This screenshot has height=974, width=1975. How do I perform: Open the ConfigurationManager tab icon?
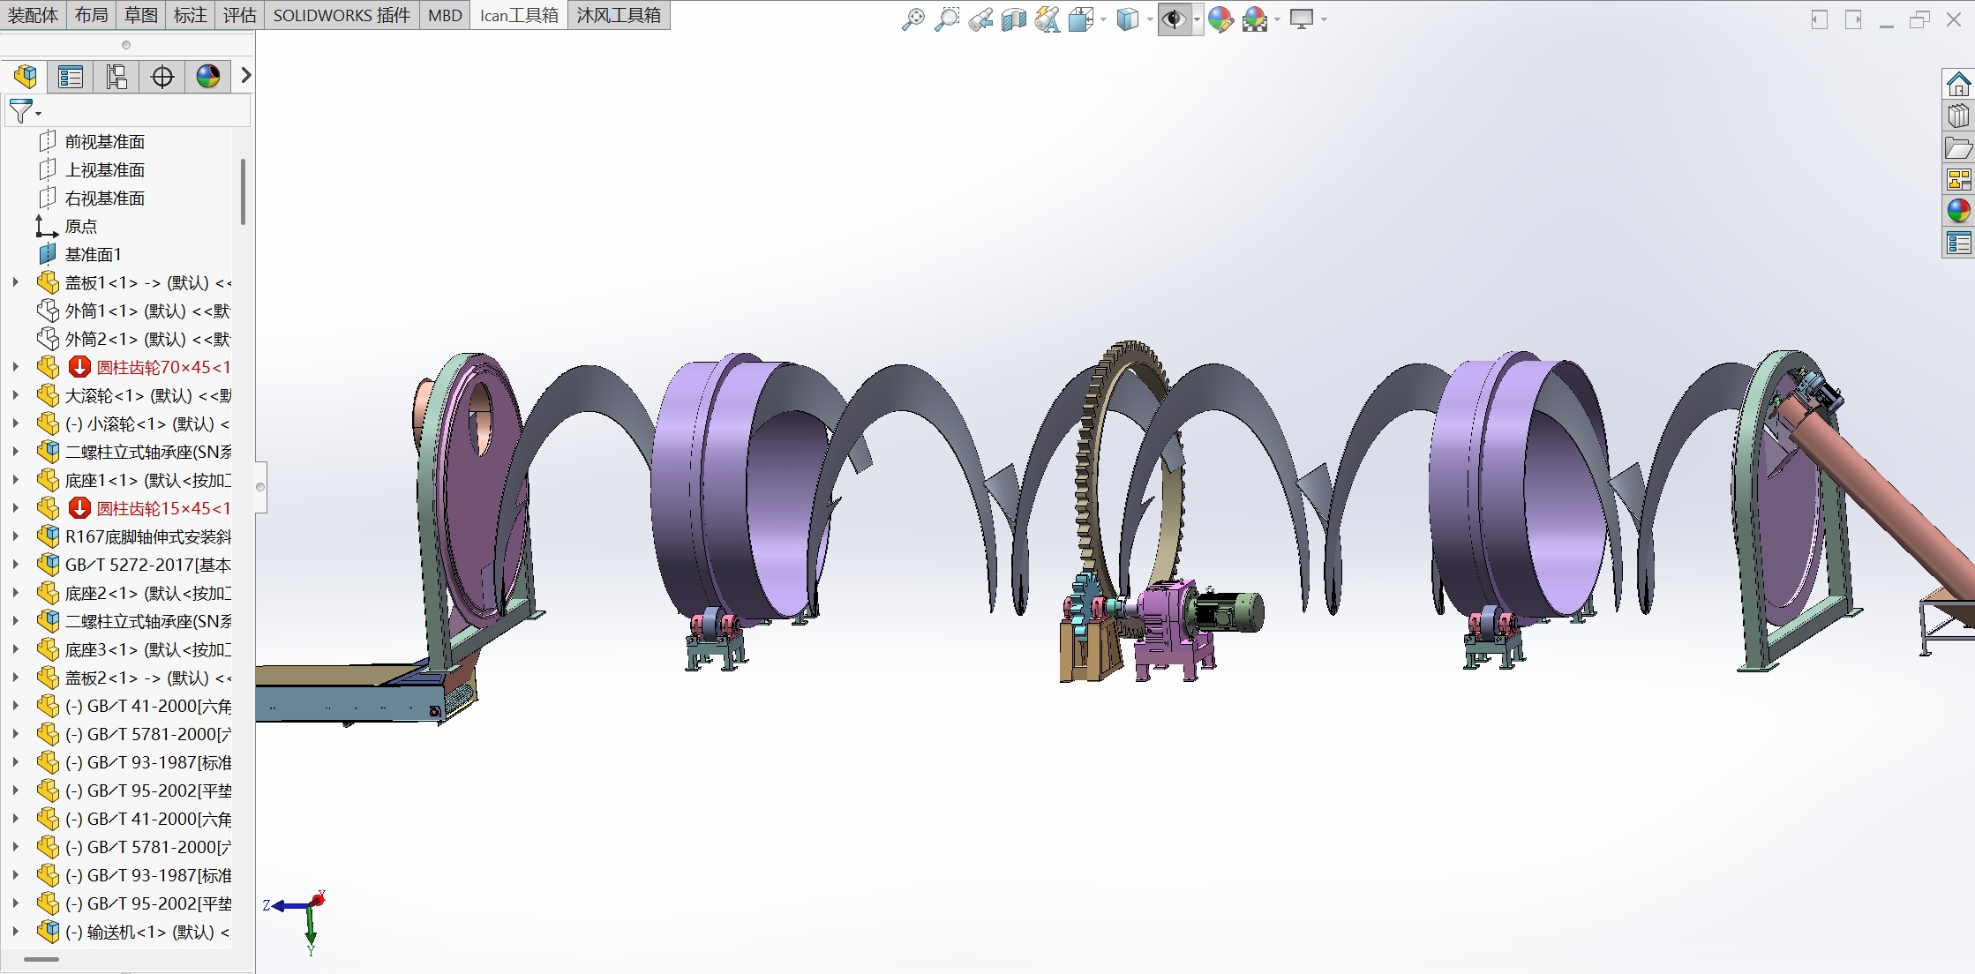116,77
